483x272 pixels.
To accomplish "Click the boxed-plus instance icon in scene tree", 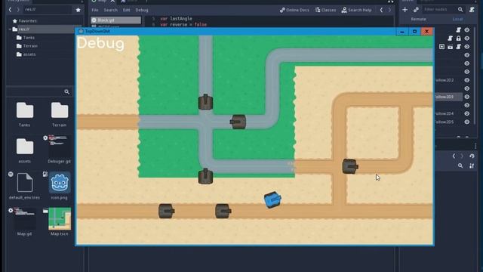I will coord(441,47).
